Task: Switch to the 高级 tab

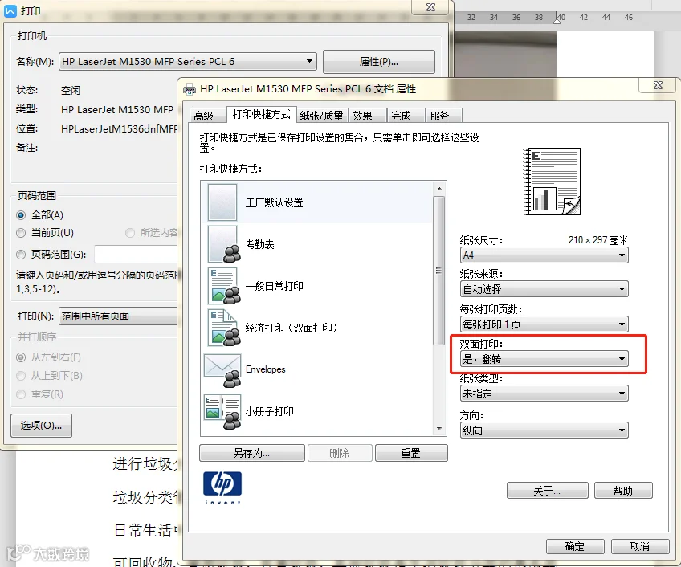Action: coord(208,116)
